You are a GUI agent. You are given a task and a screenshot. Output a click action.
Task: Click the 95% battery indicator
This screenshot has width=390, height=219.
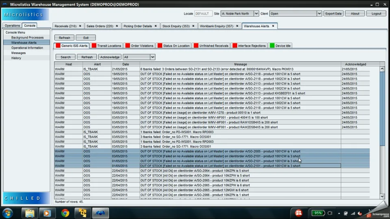[x=318, y=213]
